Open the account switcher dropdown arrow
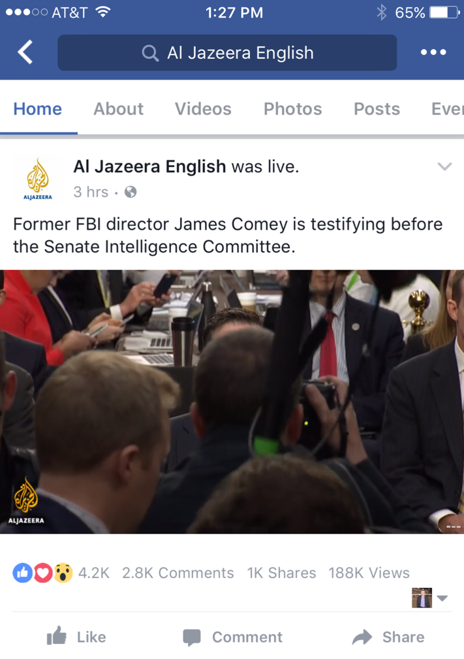Screen dimensions: 464x659 click(x=442, y=598)
